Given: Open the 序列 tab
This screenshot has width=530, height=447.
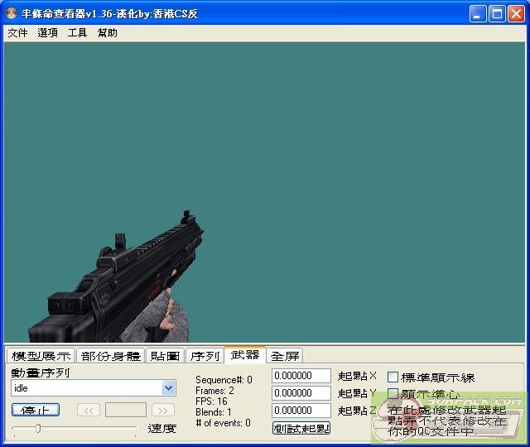Looking at the screenshot, I should point(205,356).
